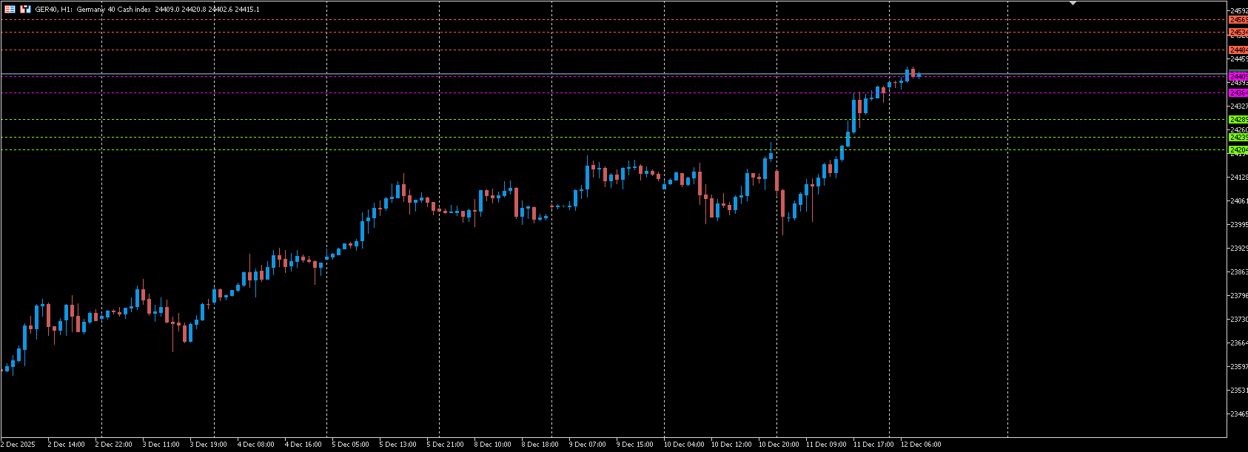The width and height of the screenshot is (1248, 452).
Task: Click the 23995 price scale value
Action: 1239,225
